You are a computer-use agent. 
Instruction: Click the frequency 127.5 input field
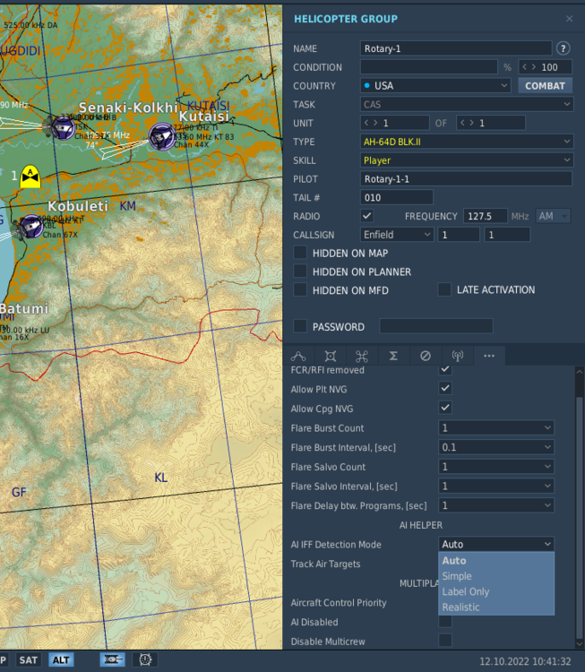[486, 216]
